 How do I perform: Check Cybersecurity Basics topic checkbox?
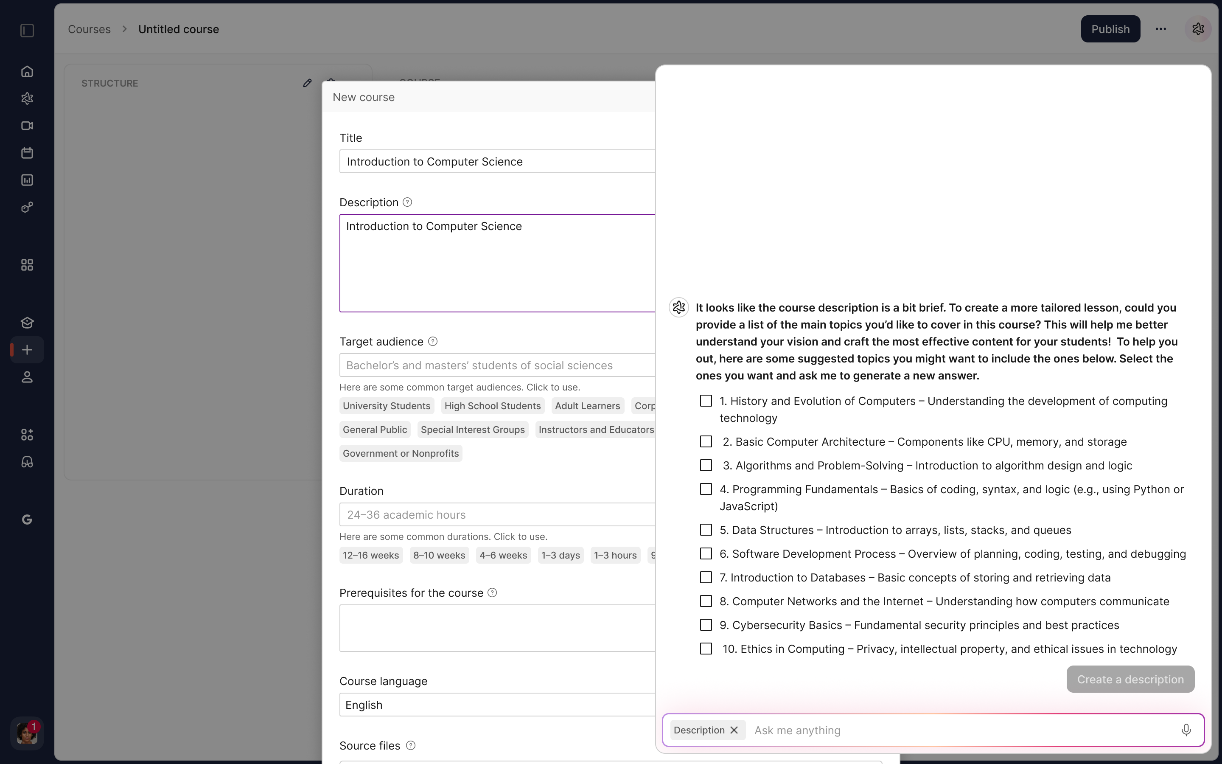706,625
